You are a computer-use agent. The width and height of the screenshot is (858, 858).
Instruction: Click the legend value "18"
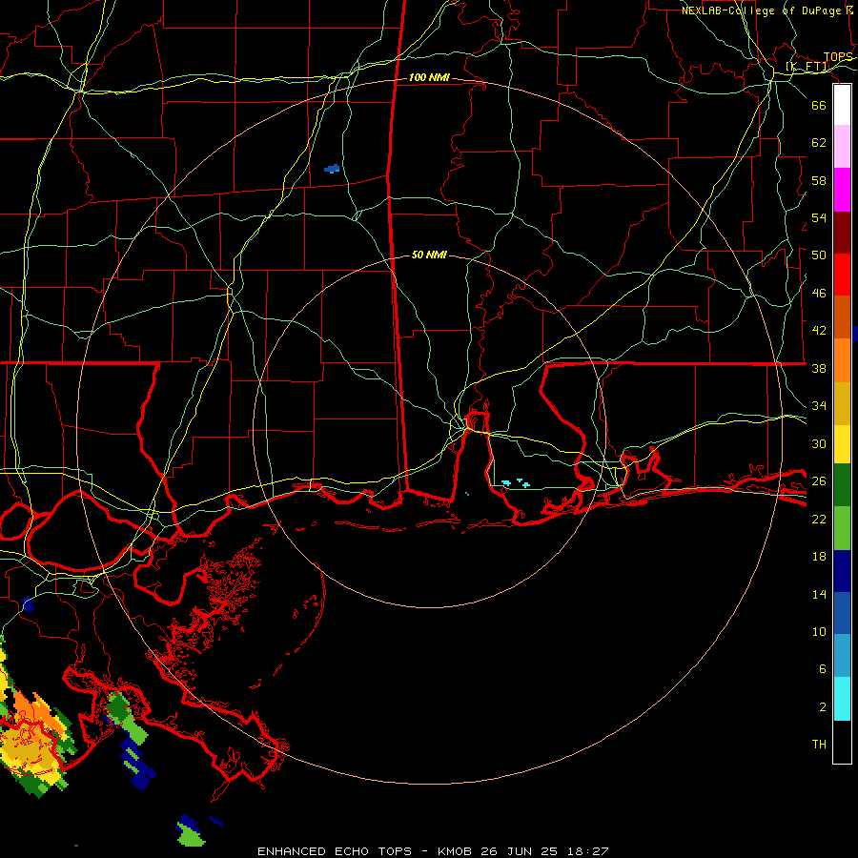pyautogui.click(x=819, y=557)
